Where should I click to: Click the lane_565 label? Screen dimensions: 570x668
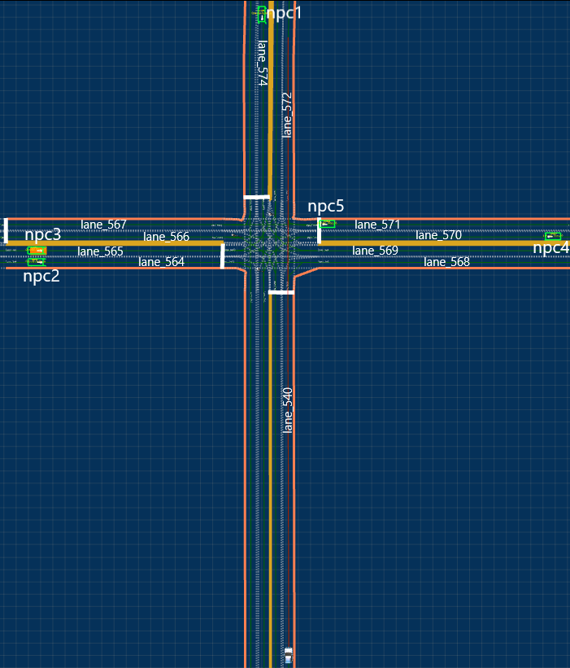tap(100, 251)
